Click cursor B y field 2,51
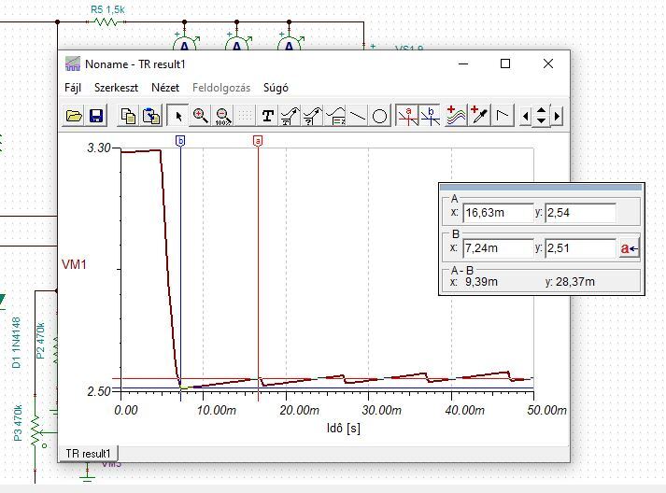Image resolution: width=666 pixels, height=493 pixels. coord(580,248)
